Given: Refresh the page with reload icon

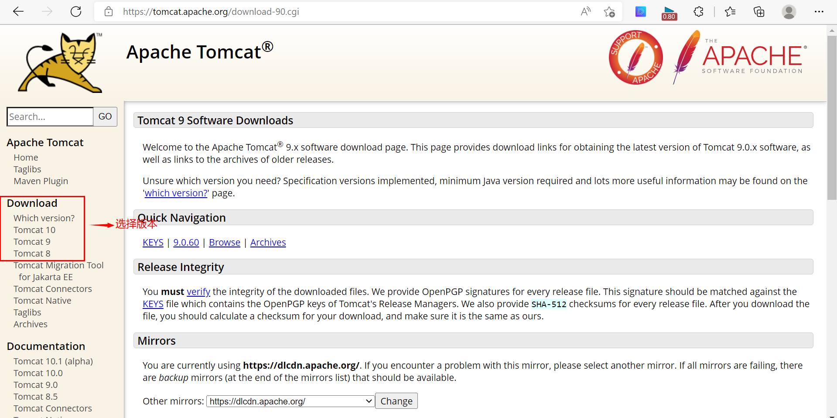Looking at the screenshot, I should point(76,12).
